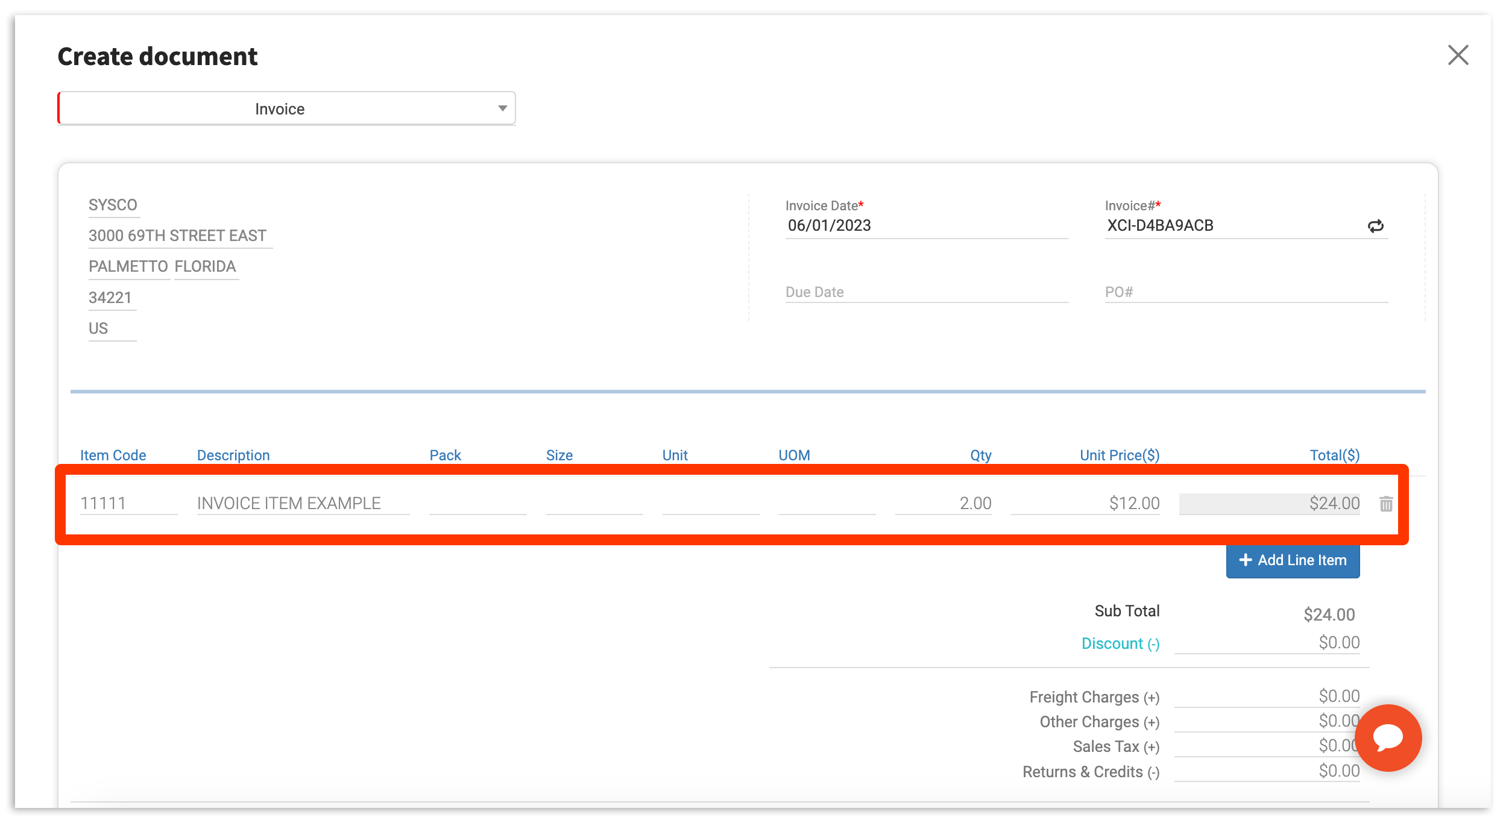The height and width of the screenshot is (823, 1506).
Task: Click the Discount (-) link
Action: click(1120, 643)
